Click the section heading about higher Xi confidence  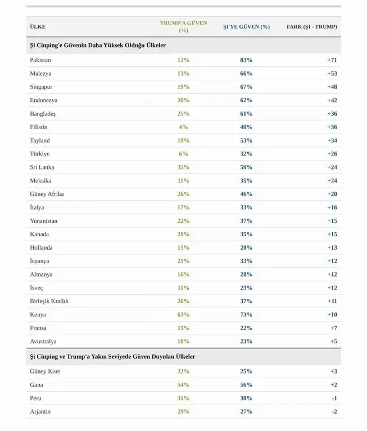[98, 45]
